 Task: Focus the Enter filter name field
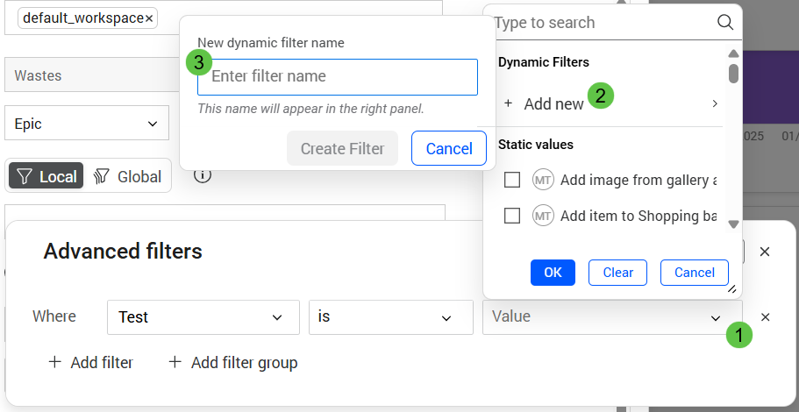pos(338,77)
